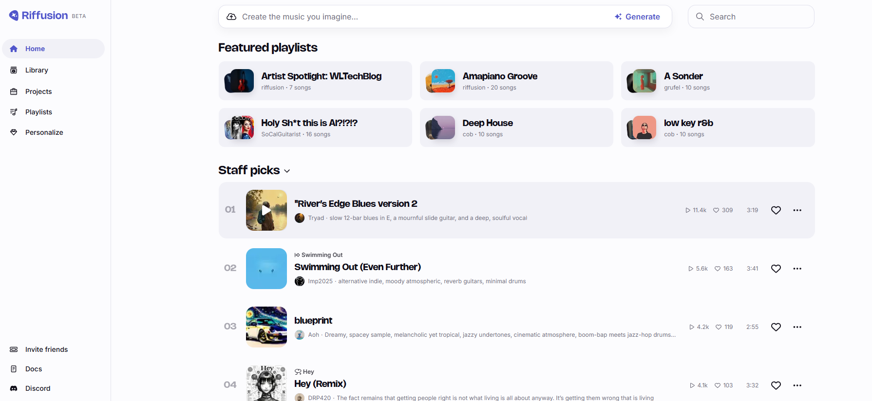Open more options for Hey (Remix)
The width and height of the screenshot is (872, 401).
click(797, 385)
